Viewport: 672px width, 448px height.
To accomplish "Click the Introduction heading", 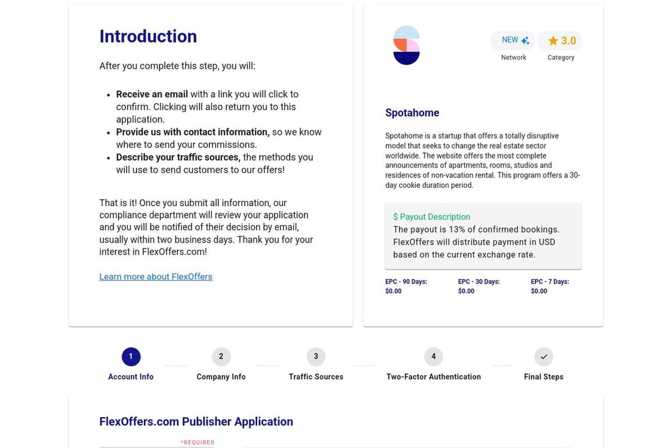I will coord(148,36).
